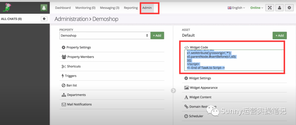This screenshot has width=296, height=125.
Task: Go to the Dashboard tab
Action: coord(63,8)
